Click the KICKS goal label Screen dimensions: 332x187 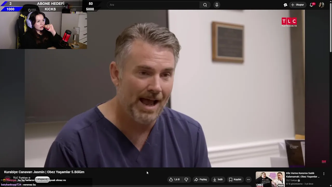point(50,9)
